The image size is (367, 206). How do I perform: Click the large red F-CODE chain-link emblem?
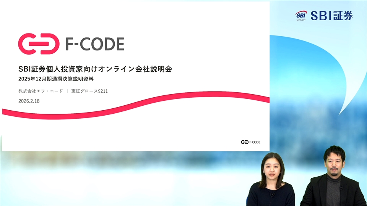pyautogui.click(x=39, y=44)
